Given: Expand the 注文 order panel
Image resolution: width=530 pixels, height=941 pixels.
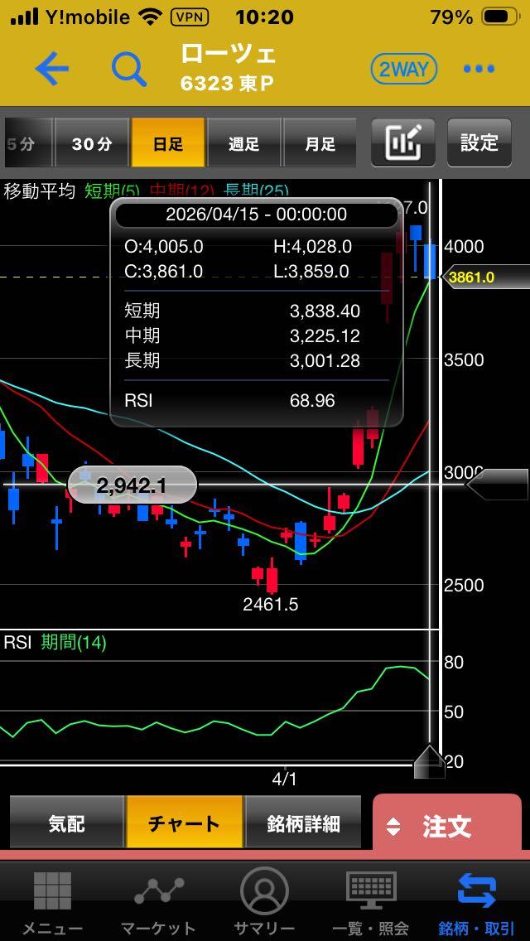Looking at the screenshot, I should tap(447, 825).
